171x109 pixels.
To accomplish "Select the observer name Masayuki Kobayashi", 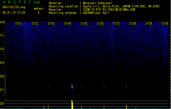I will point(98,3).
